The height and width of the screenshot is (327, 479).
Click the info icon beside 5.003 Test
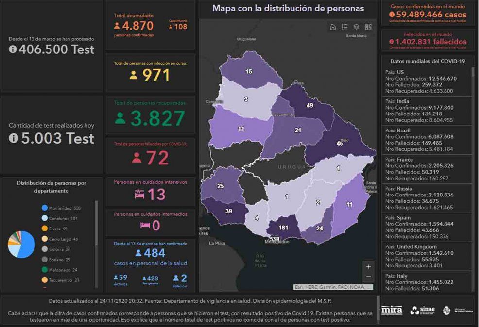pos(13,138)
